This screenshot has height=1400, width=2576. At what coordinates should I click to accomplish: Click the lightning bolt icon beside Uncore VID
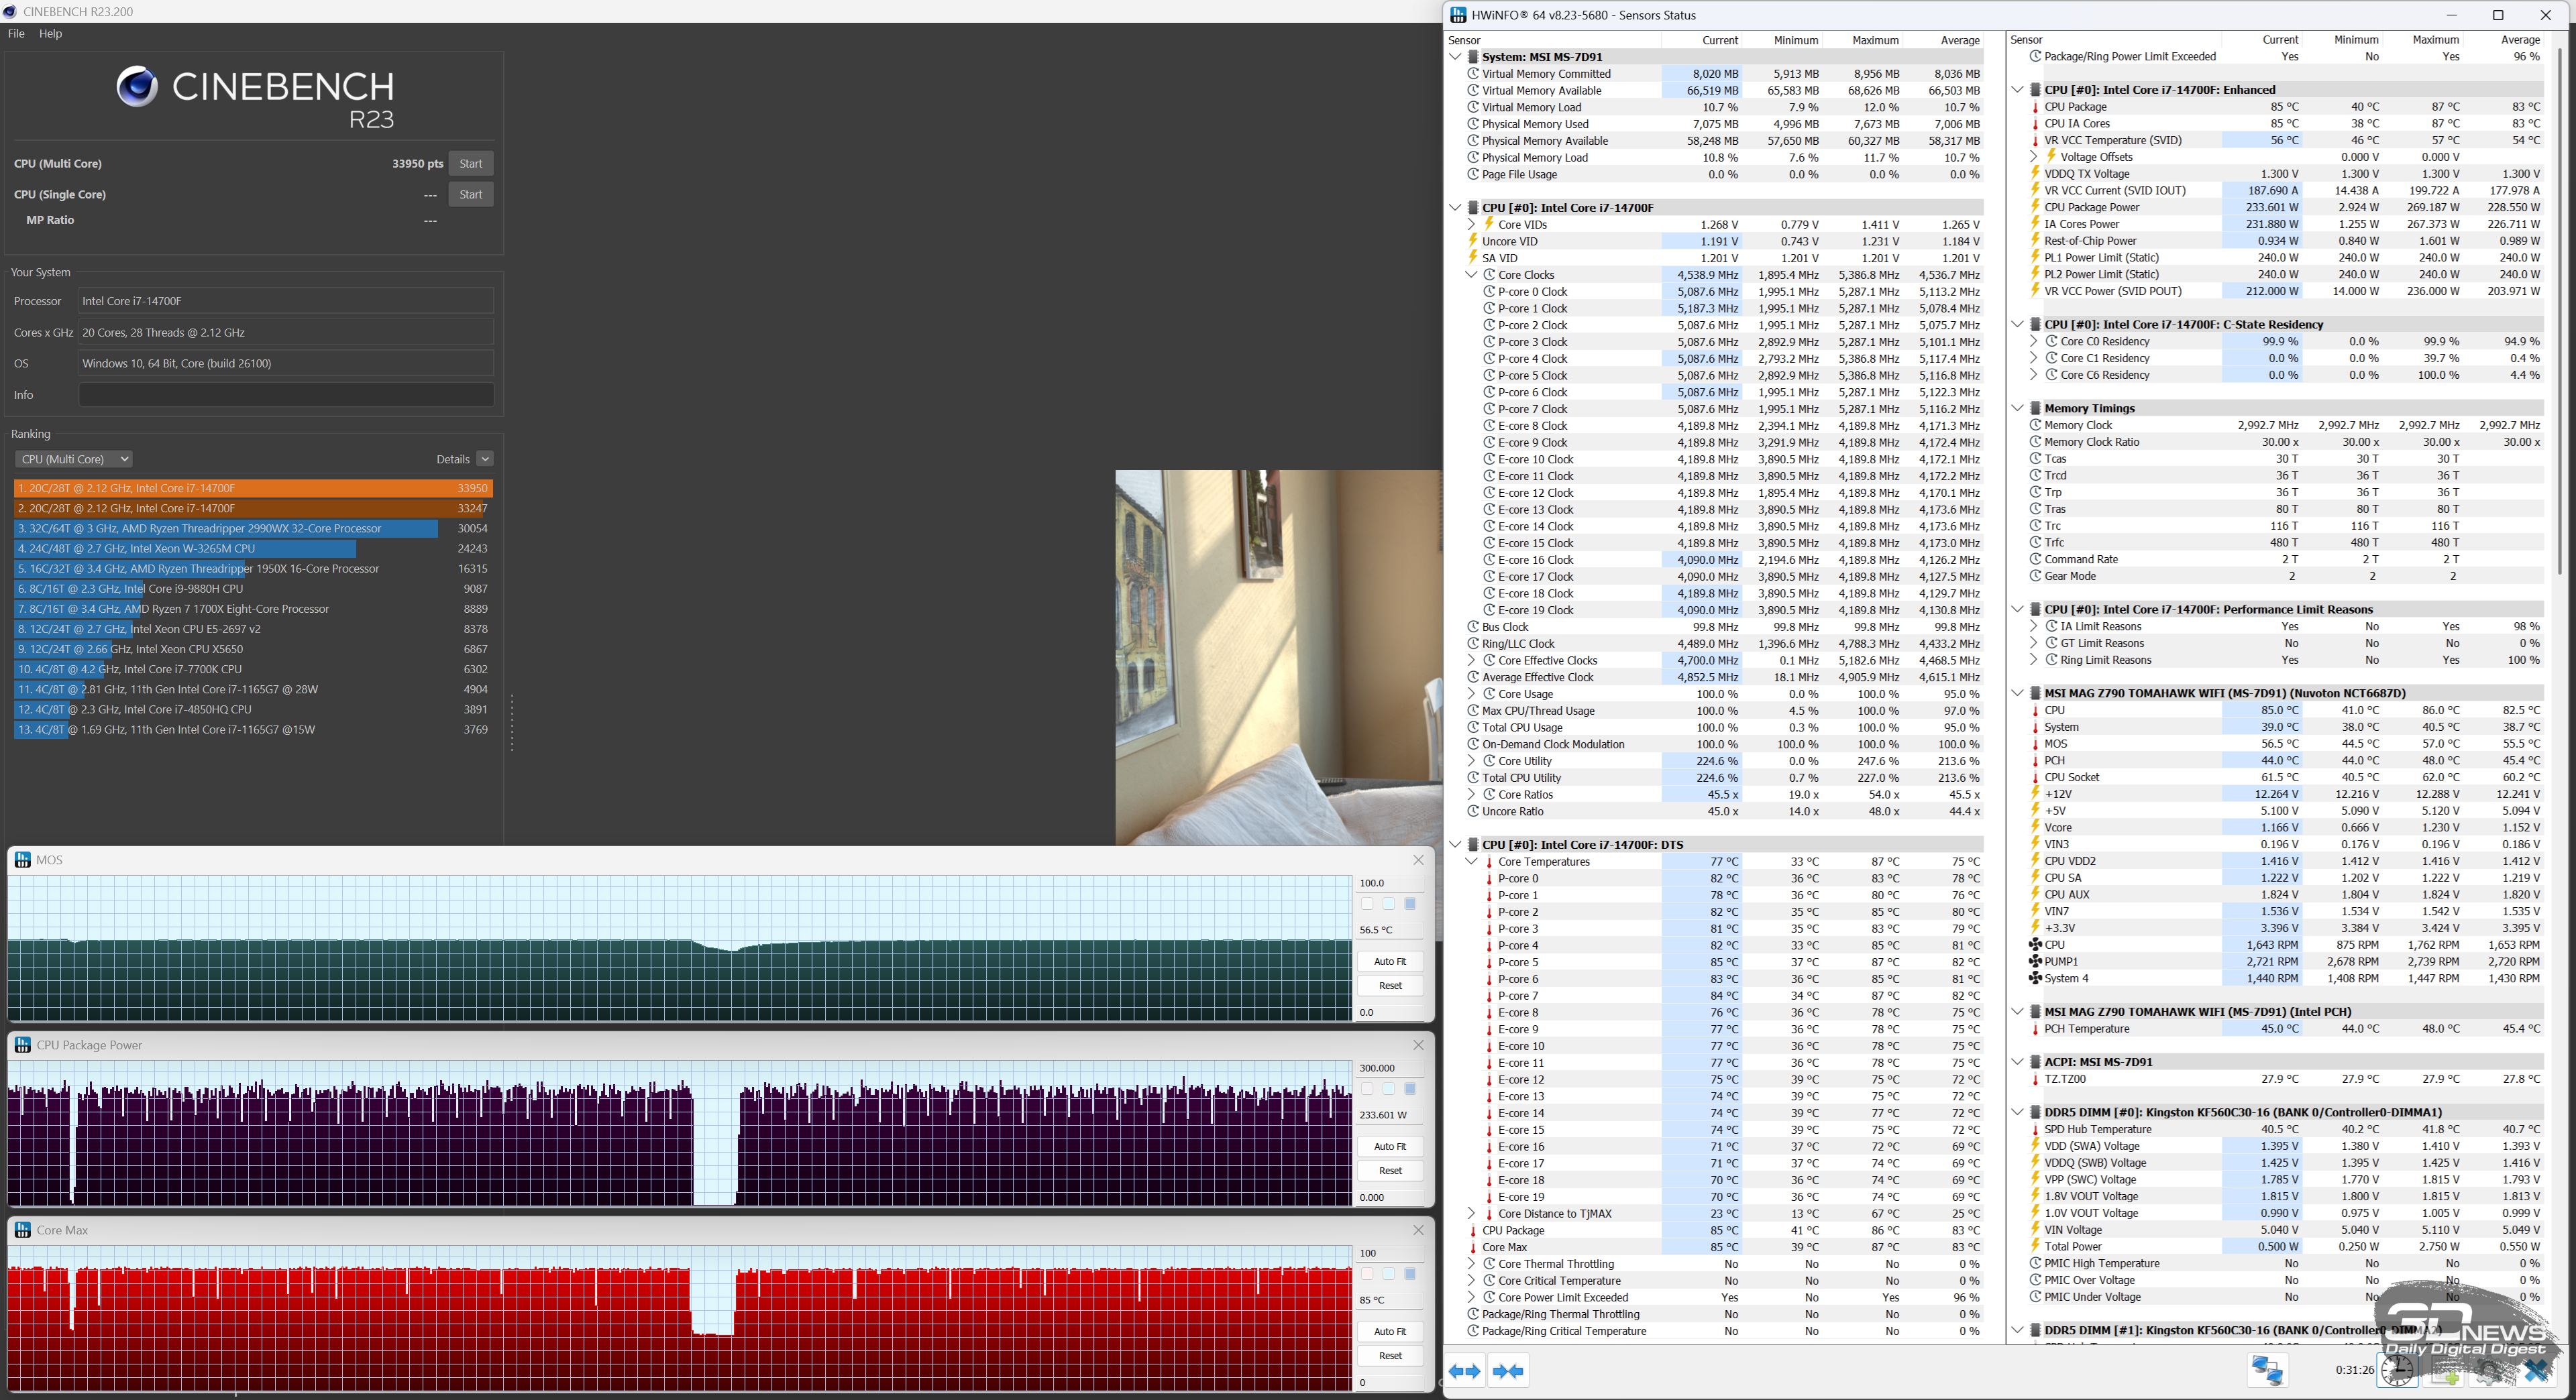click(1473, 241)
